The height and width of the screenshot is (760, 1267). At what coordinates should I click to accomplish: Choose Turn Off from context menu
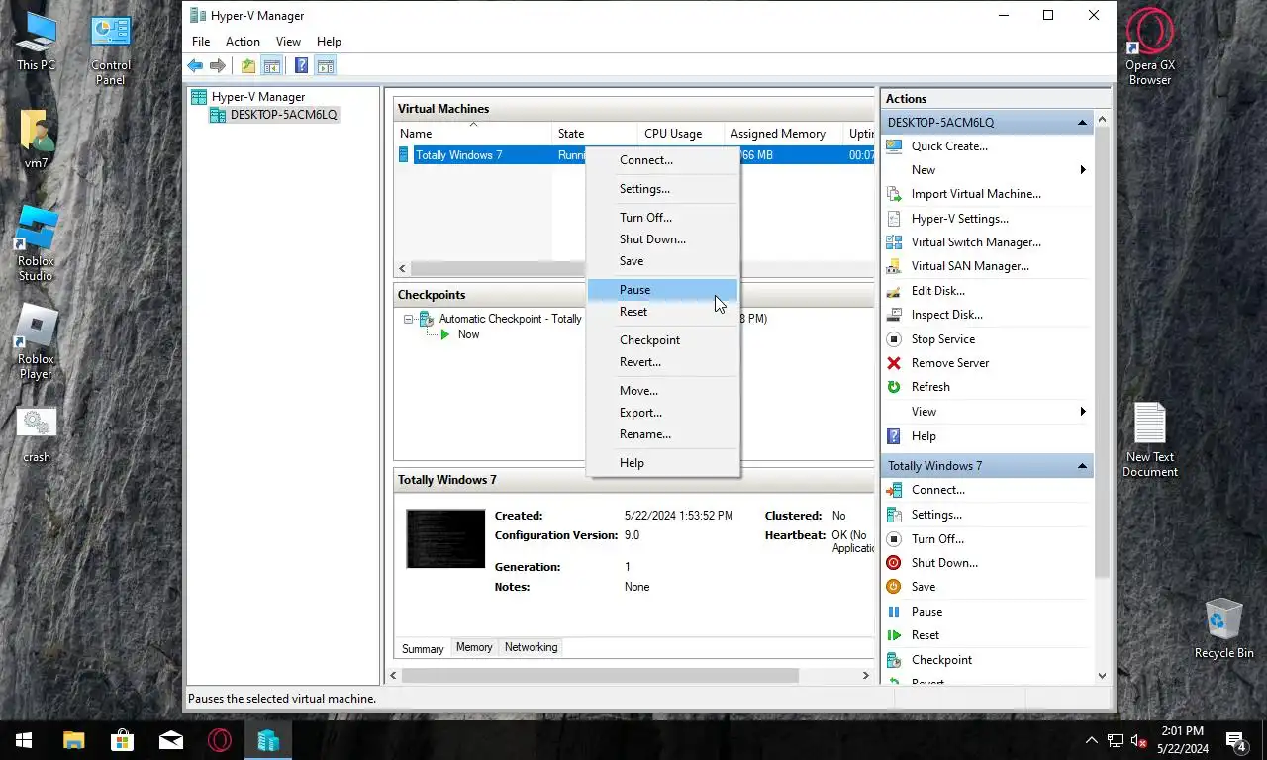pyautogui.click(x=663, y=218)
